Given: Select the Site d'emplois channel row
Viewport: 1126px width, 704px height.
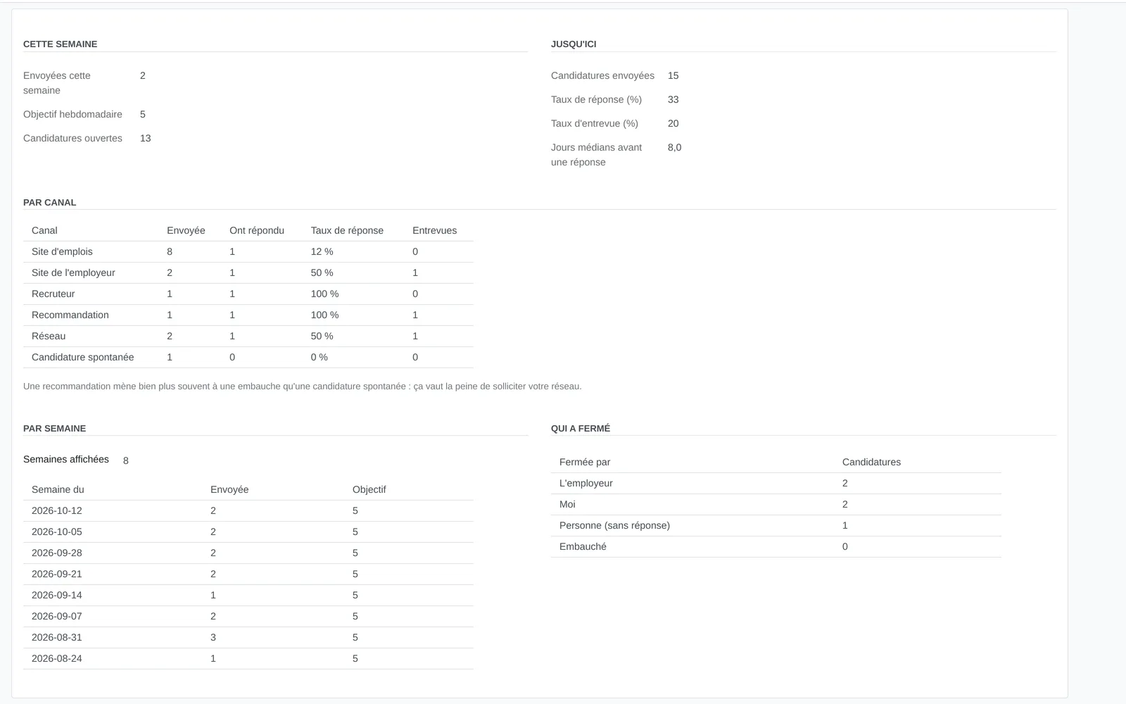Looking at the screenshot, I should (x=248, y=251).
